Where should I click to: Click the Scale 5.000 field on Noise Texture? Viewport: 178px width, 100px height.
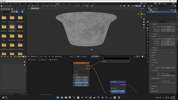[81, 77]
